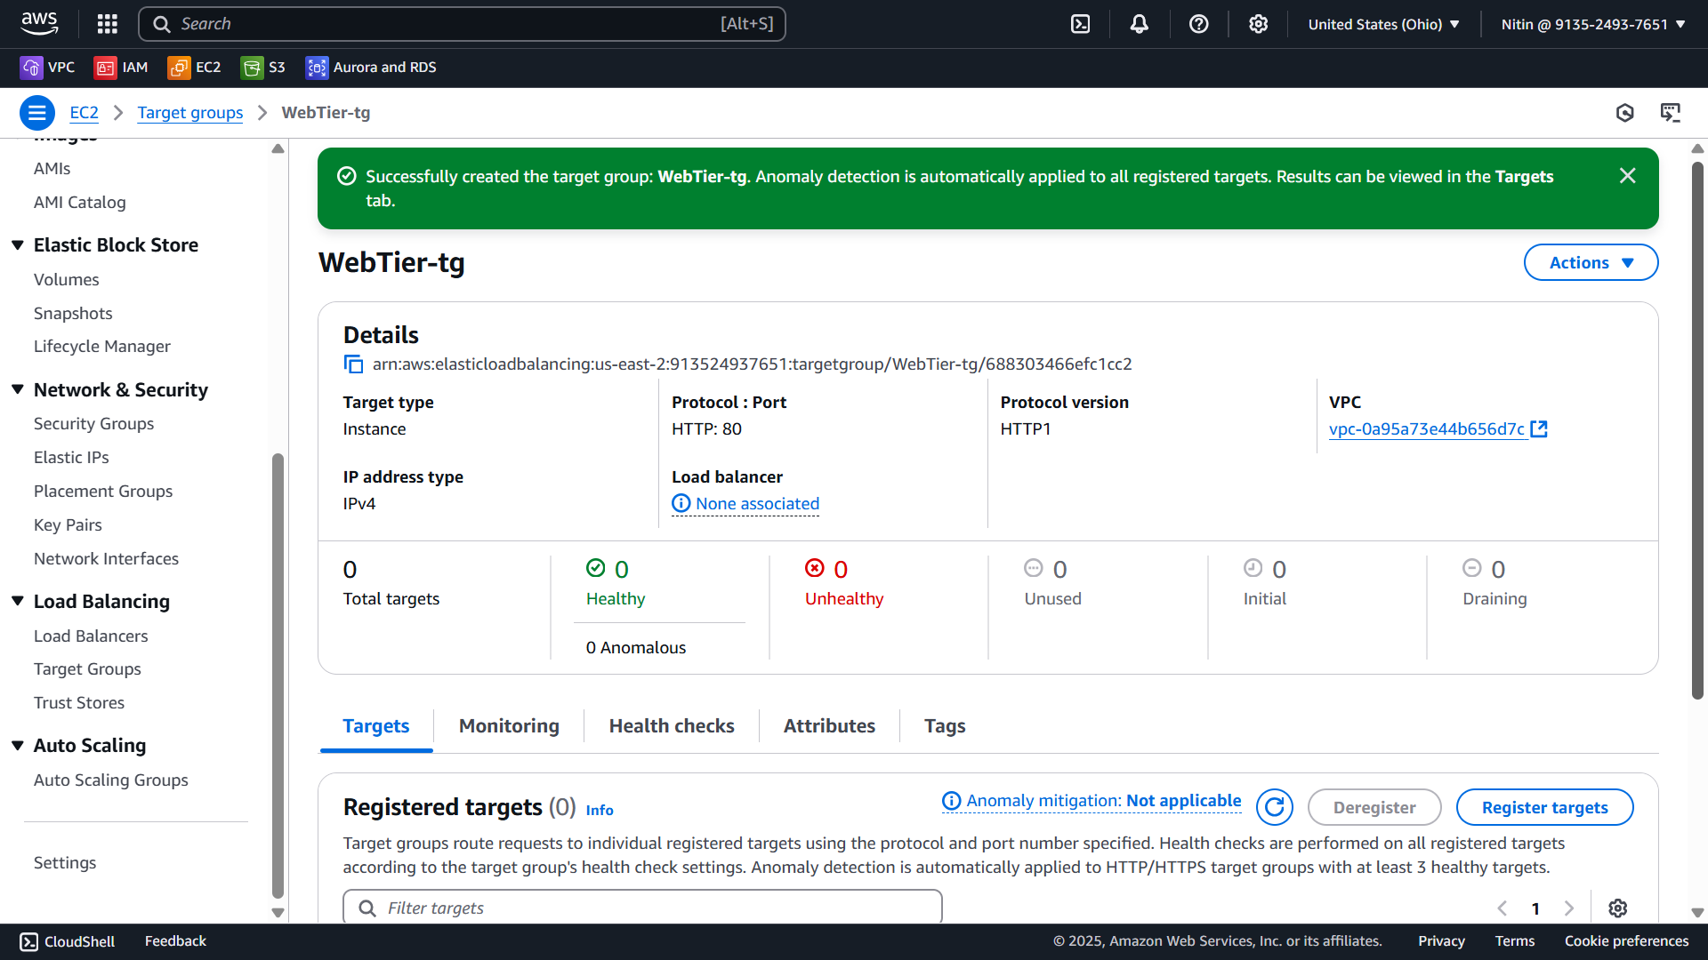Viewport: 1708px width, 960px height.
Task: Click Register targets button
Action: coord(1544,807)
